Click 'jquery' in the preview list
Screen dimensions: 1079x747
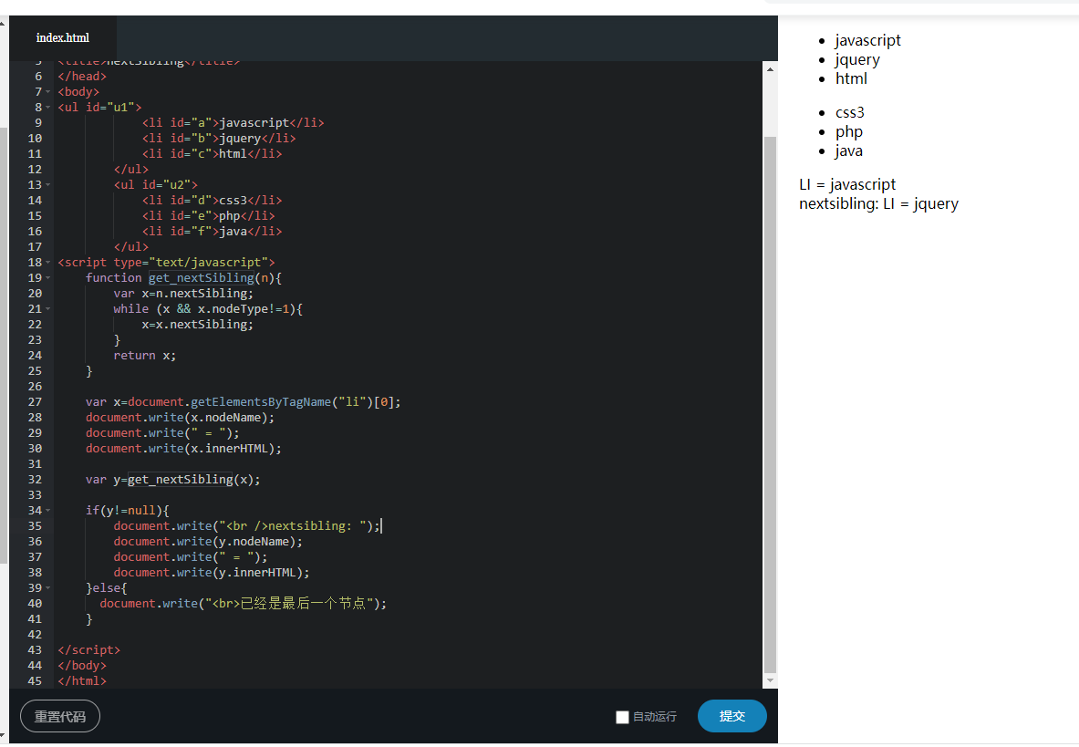pyautogui.click(x=857, y=60)
